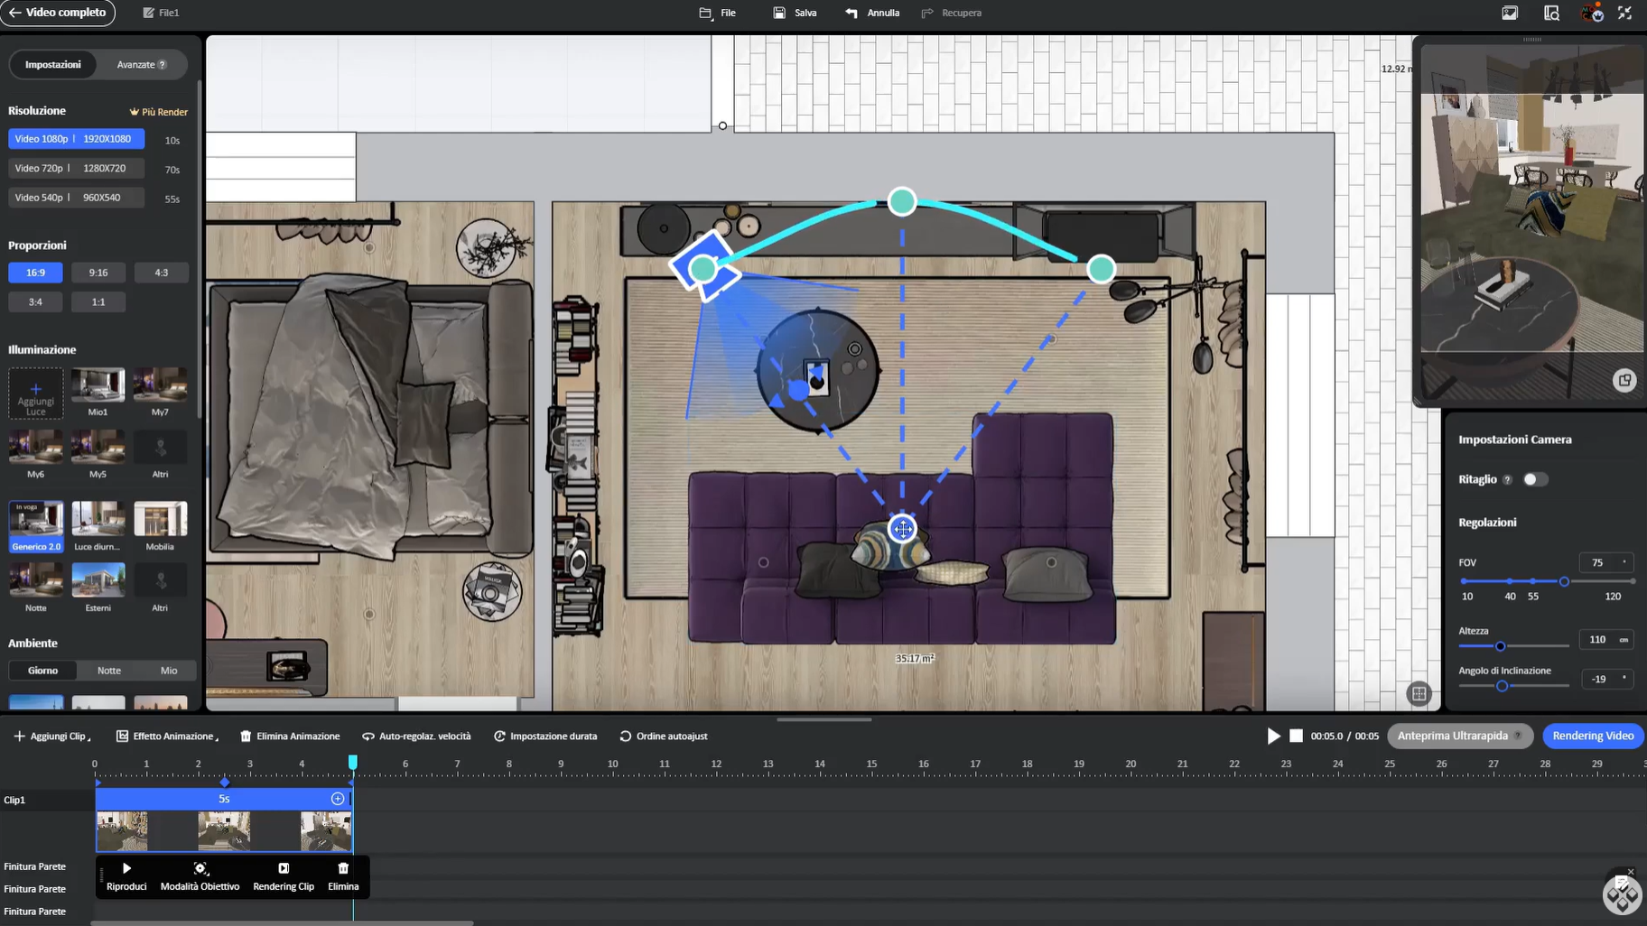1647x926 pixels.
Task: Toggle the Ritaglio switch
Action: 1535,479
